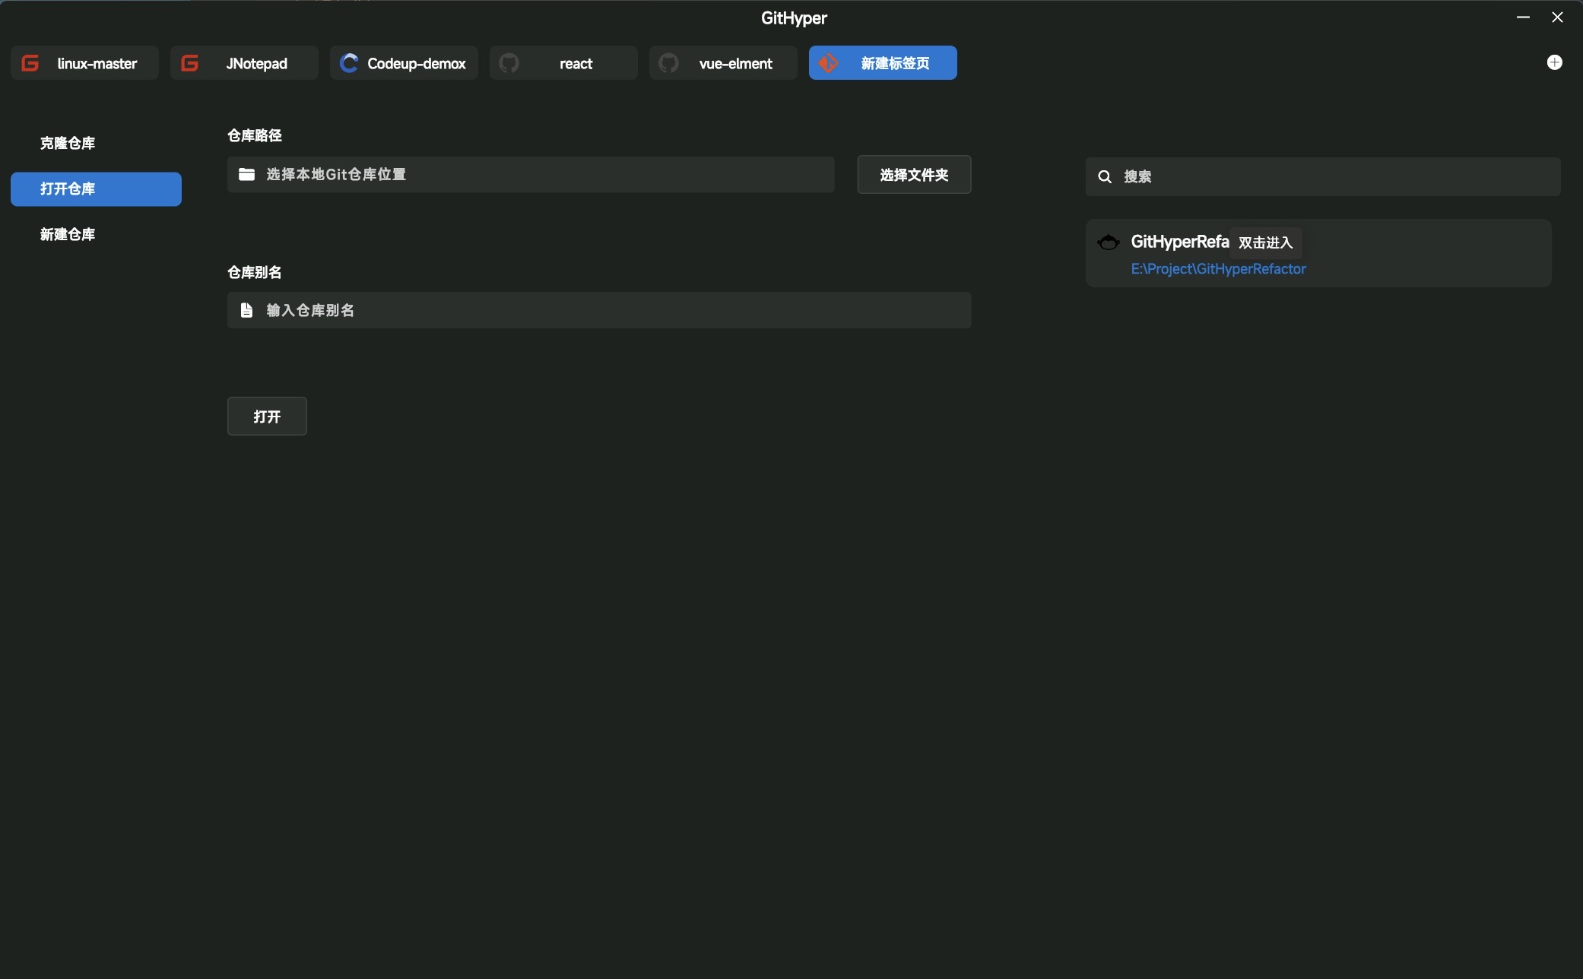Click the GitHub icon on react tab
The image size is (1583, 979).
click(509, 63)
